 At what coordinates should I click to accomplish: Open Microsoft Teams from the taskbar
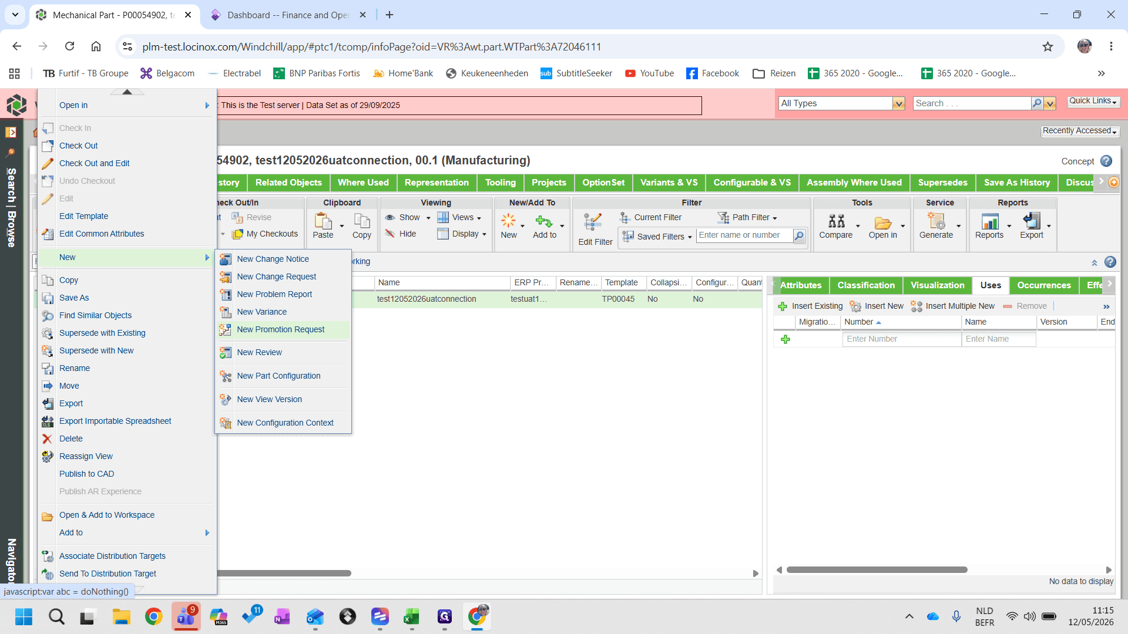[186, 616]
